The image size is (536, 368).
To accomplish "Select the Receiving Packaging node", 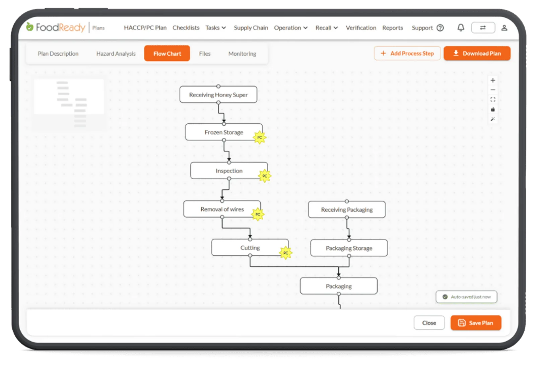I will pos(347,210).
